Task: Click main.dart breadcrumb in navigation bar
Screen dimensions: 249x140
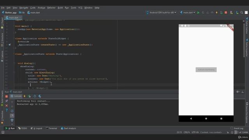Action: (33, 12)
